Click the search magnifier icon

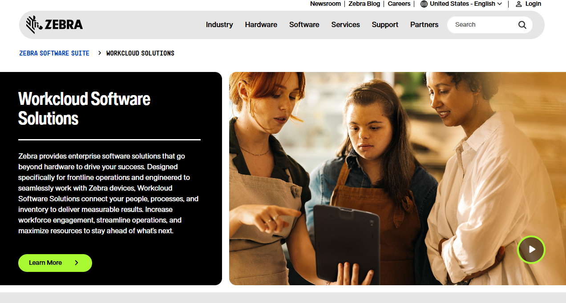click(522, 25)
